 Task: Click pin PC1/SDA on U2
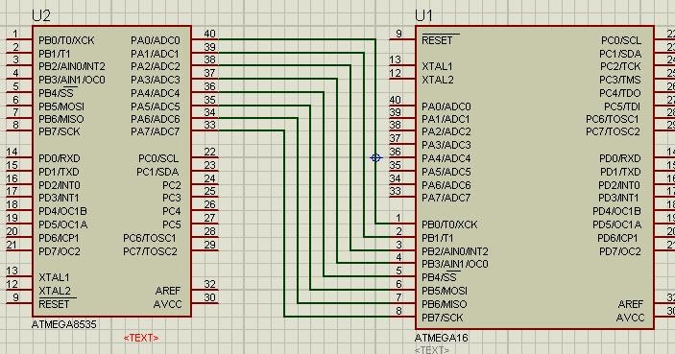point(157,172)
